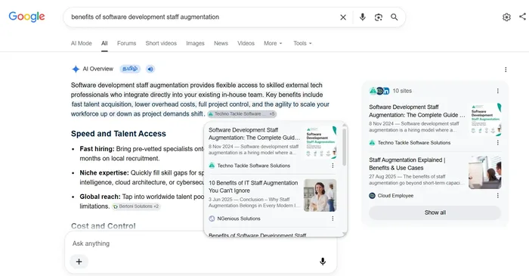529x276 pixels.
Task: Open AI Overview three-dot menu
Action: tap(506, 70)
